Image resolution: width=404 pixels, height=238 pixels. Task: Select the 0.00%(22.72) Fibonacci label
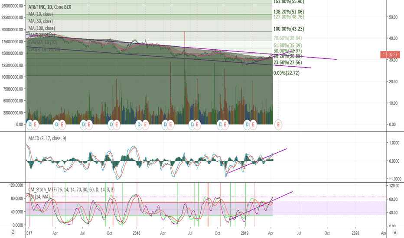[287, 73]
